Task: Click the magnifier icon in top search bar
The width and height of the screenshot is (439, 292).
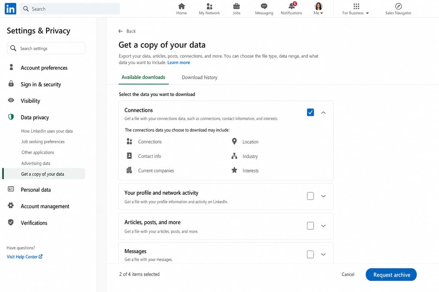Action: [26, 9]
